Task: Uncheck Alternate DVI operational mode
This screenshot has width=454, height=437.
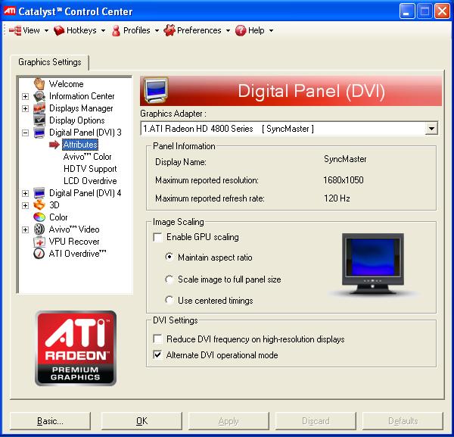Action: click(x=158, y=355)
